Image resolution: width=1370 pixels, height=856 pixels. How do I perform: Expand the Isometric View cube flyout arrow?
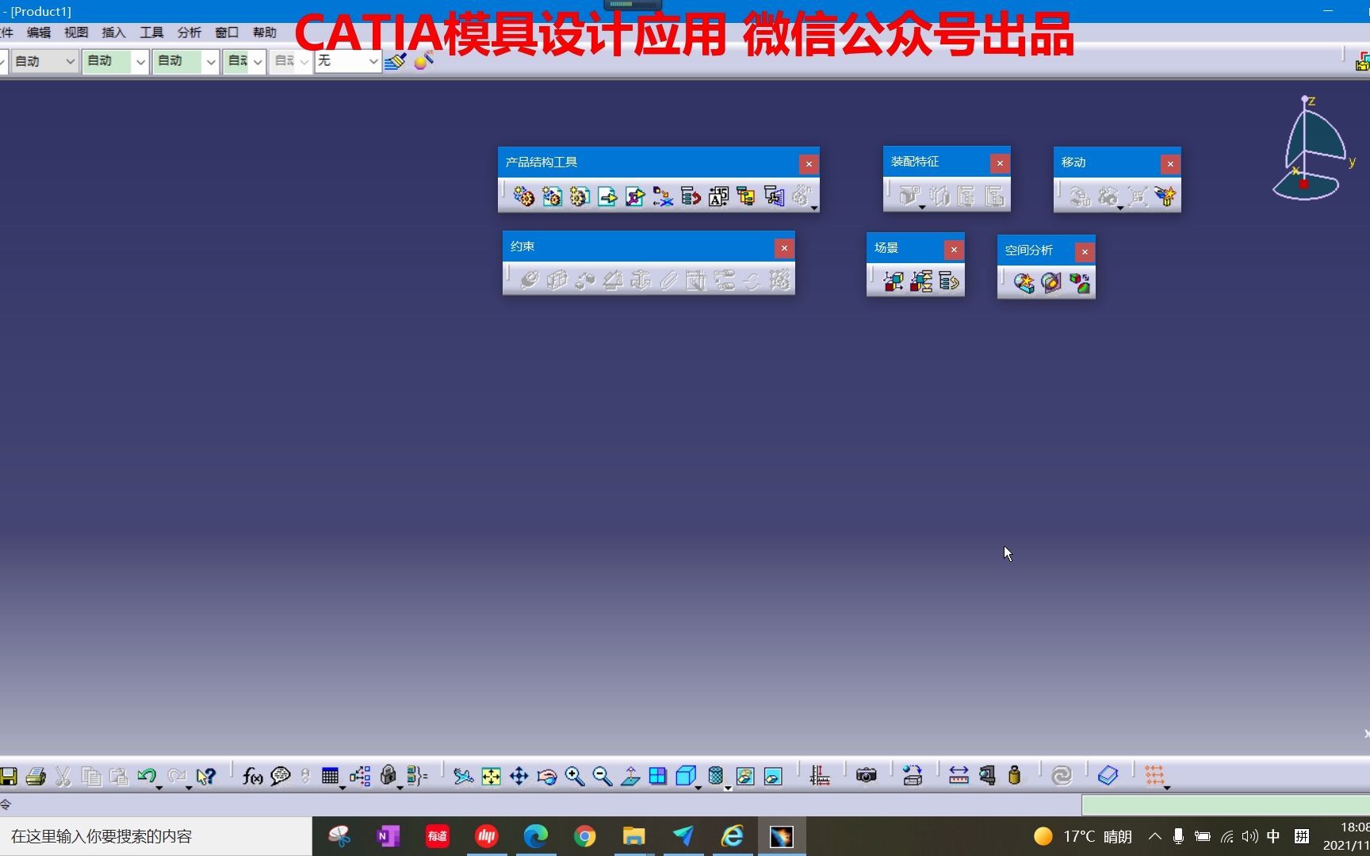[698, 788]
